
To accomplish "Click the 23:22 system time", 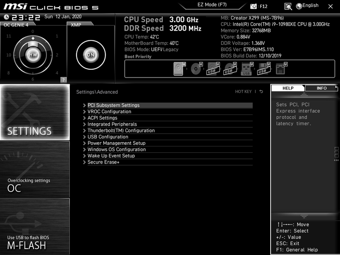I will point(26,17).
